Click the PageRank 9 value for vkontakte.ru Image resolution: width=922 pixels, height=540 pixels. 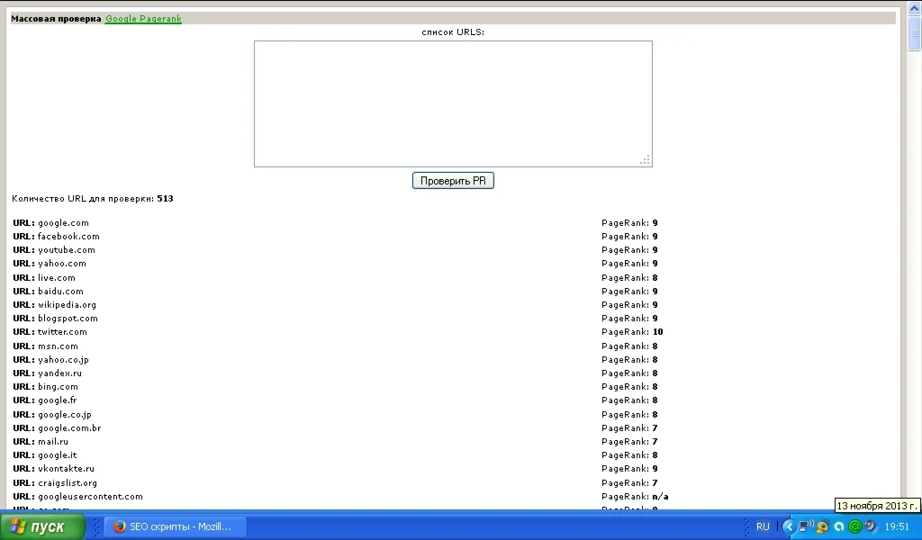(655, 469)
